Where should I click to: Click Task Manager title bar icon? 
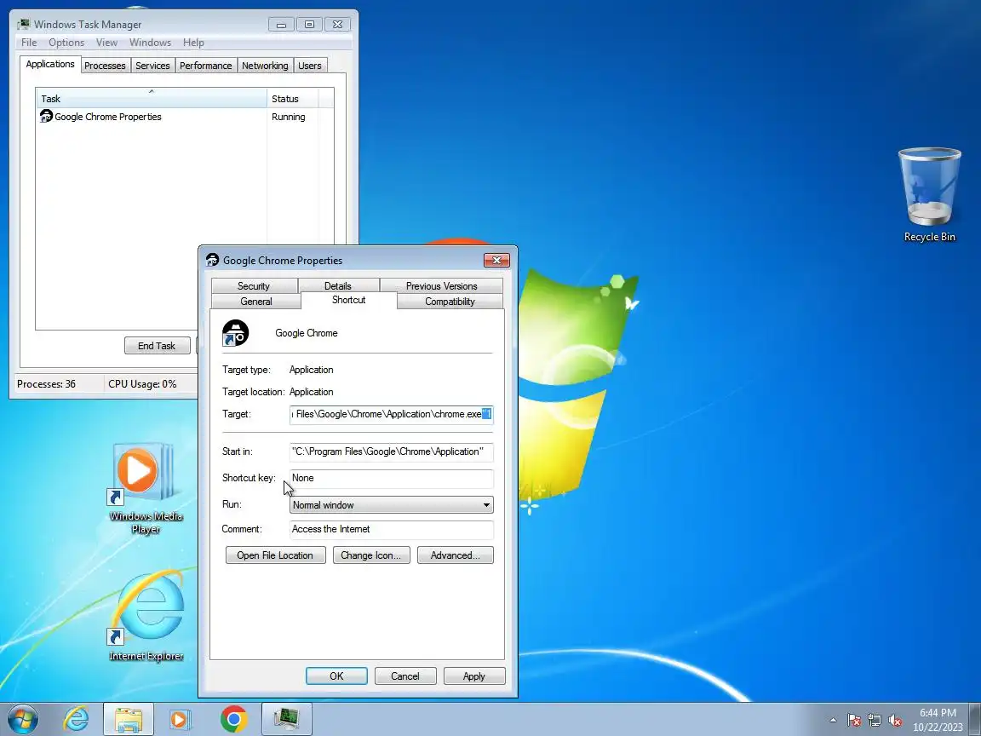tap(24, 25)
